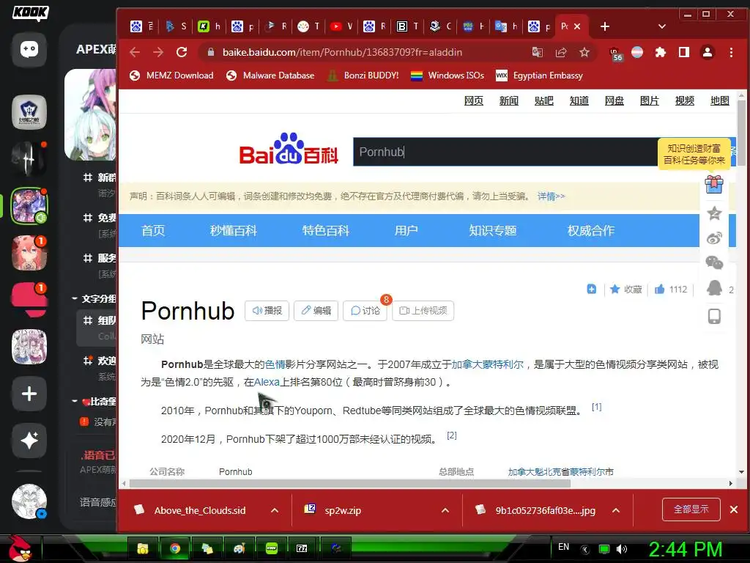This screenshot has width=750, height=563.
Task: Reload the page in Chrome
Action: (182, 52)
